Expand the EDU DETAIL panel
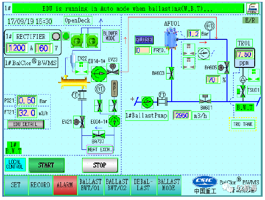 [x=26, y=125]
